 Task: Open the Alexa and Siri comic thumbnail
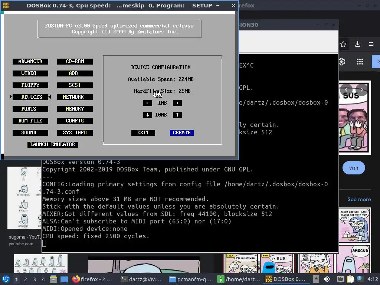[x=354, y=225]
